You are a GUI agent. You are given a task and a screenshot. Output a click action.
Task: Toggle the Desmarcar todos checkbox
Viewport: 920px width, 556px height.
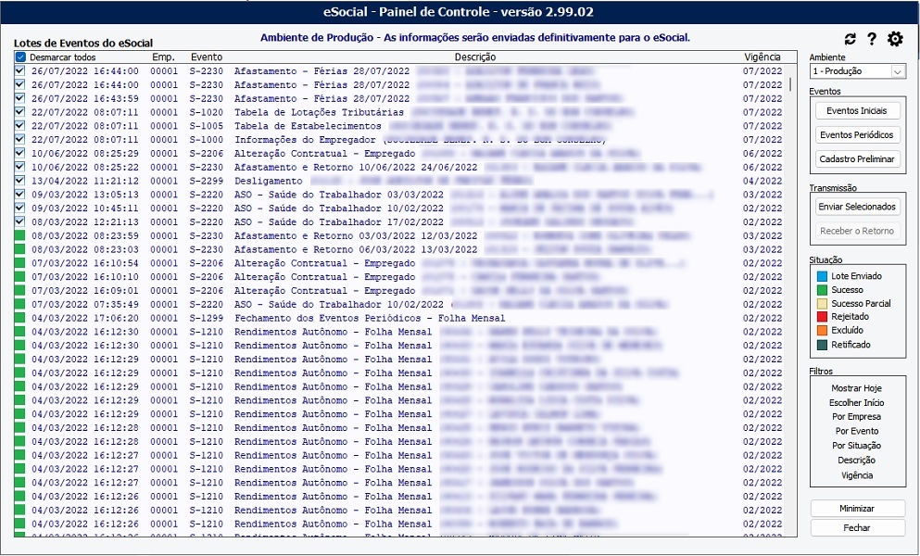(x=21, y=57)
